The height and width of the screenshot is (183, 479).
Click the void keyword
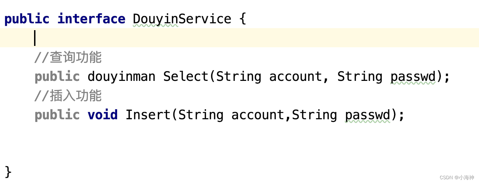[x=103, y=115]
